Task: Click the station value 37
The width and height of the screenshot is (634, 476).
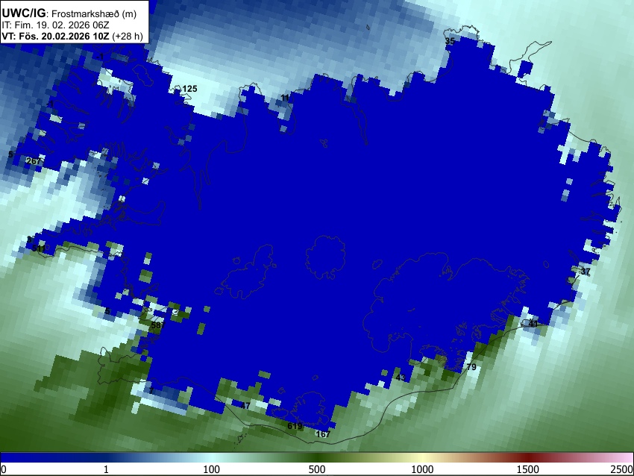Action: pyautogui.click(x=586, y=272)
